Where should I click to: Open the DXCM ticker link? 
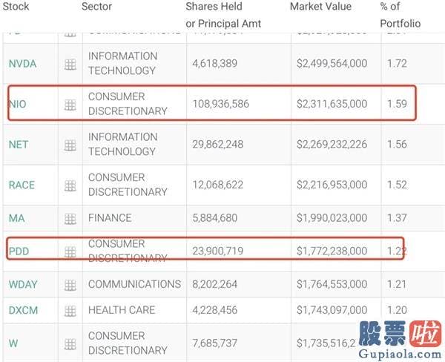(x=23, y=310)
